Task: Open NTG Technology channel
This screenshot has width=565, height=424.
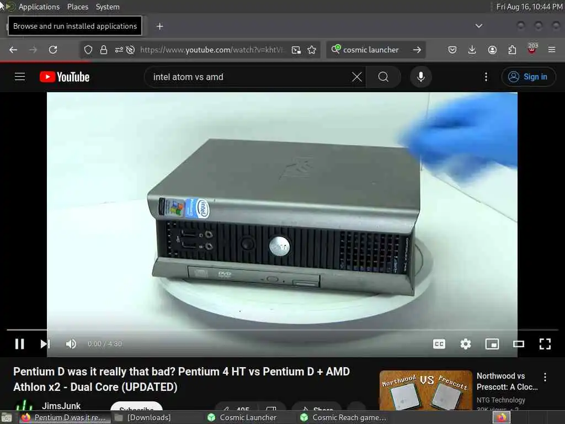Action: (501, 400)
